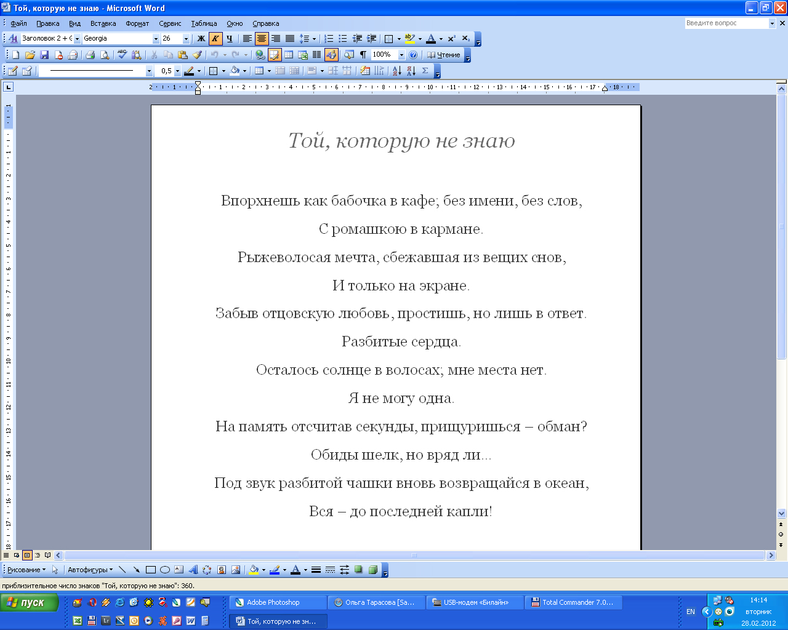788x630 pixels.
Task: Align text to the right
Action: pos(276,39)
